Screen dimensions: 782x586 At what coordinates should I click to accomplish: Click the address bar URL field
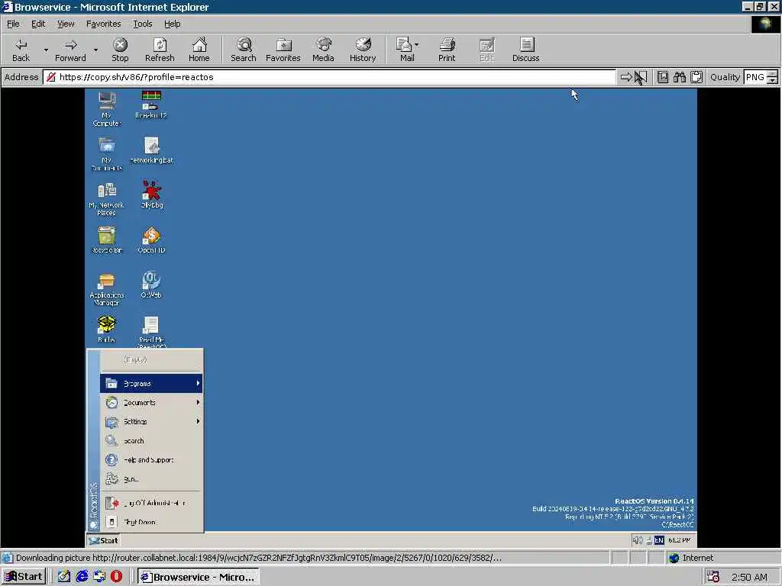point(329,77)
